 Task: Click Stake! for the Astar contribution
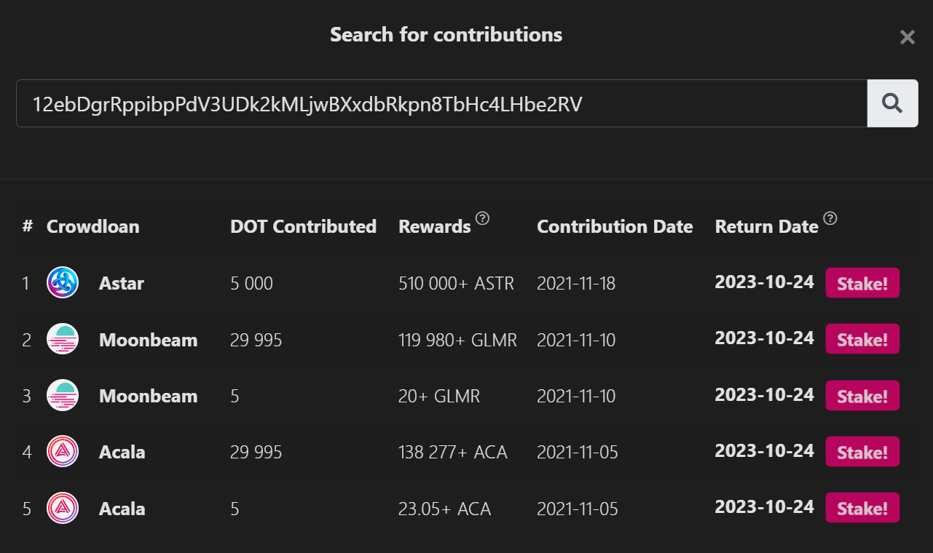tap(862, 283)
